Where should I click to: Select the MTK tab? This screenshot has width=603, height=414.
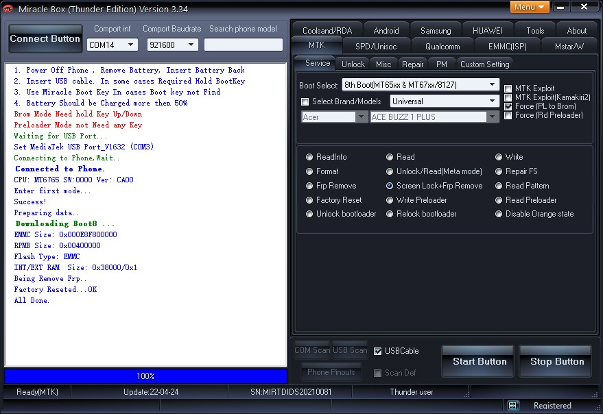click(316, 45)
